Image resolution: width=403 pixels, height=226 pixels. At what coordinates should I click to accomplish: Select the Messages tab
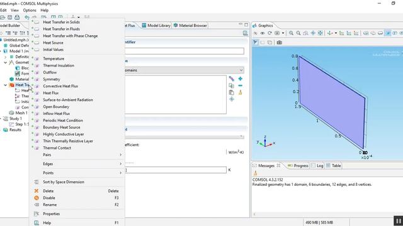(x=266, y=166)
